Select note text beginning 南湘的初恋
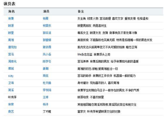 98,69
